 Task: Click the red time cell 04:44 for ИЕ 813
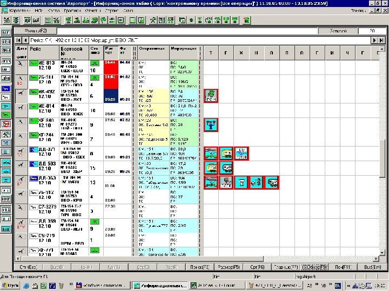coord(111,67)
